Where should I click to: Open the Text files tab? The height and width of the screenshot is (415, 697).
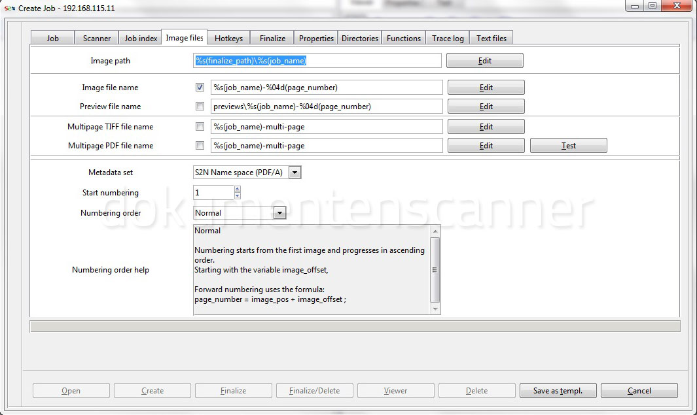point(491,38)
